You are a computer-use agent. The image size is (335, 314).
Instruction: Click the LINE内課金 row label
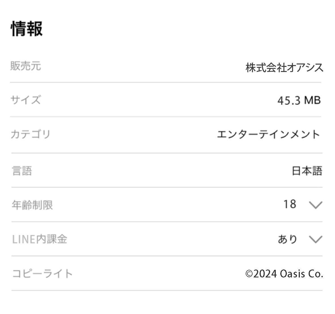[40, 239]
